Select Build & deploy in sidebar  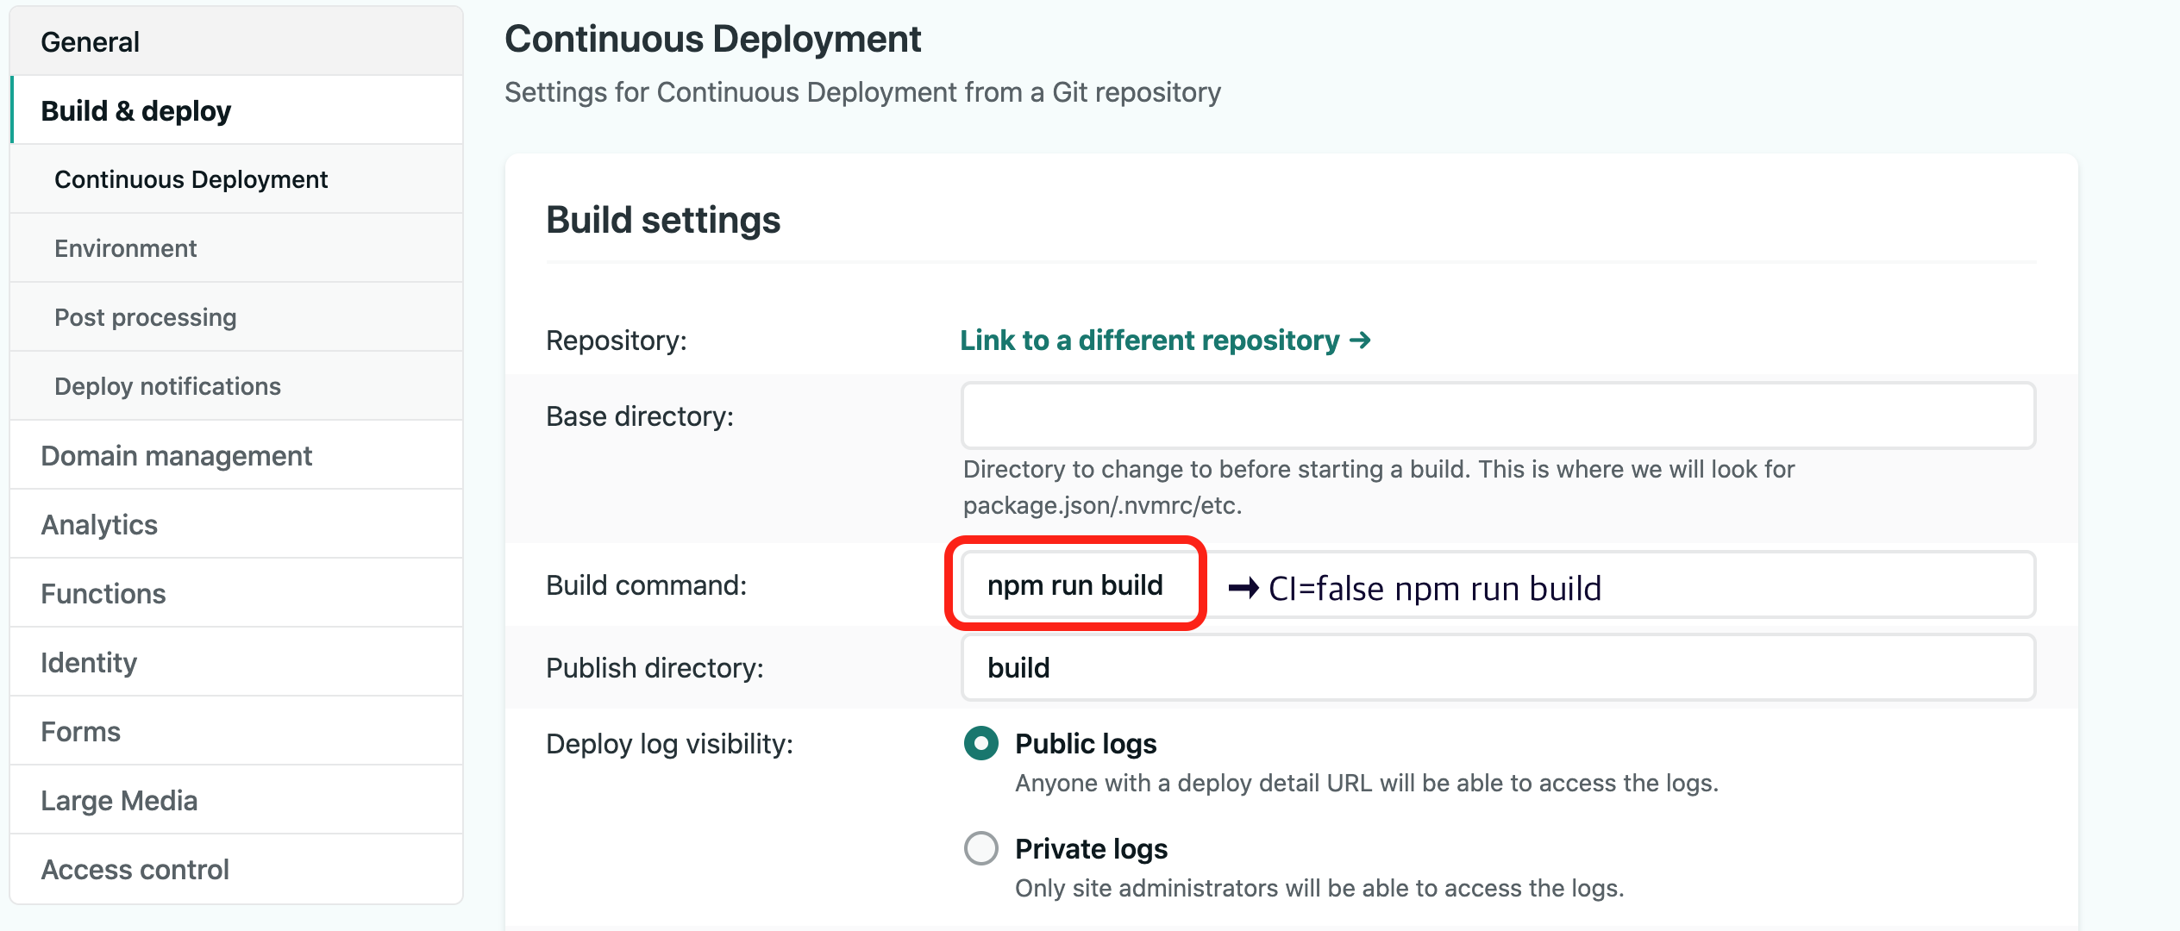136,110
